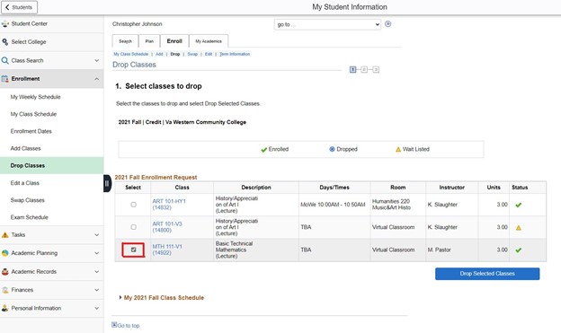Screen dimensions: 561x333
Task: Click the go-to submit arrow icon
Action: tap(387, 24)
